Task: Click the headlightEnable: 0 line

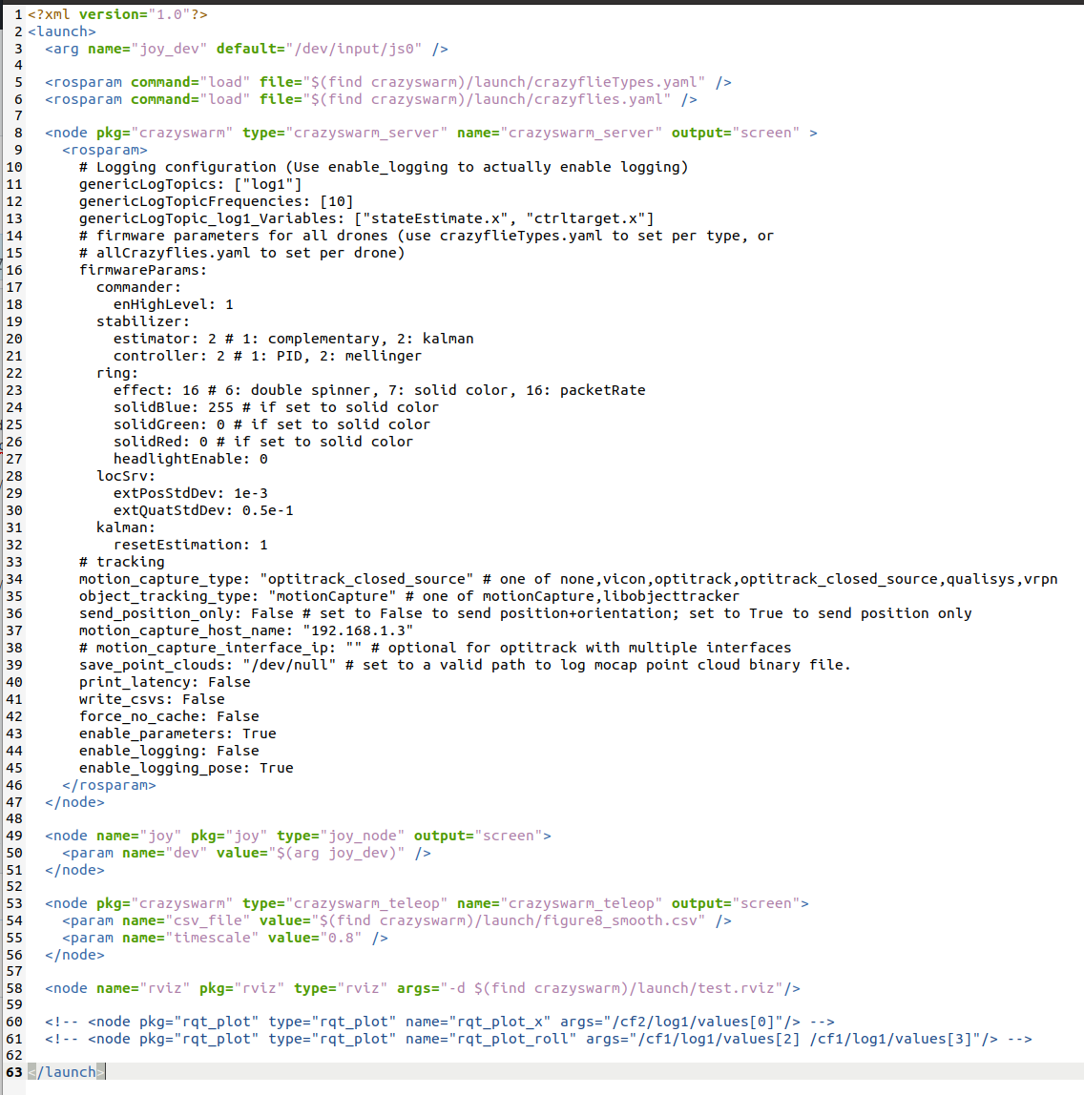Action: tap(191, 459)
